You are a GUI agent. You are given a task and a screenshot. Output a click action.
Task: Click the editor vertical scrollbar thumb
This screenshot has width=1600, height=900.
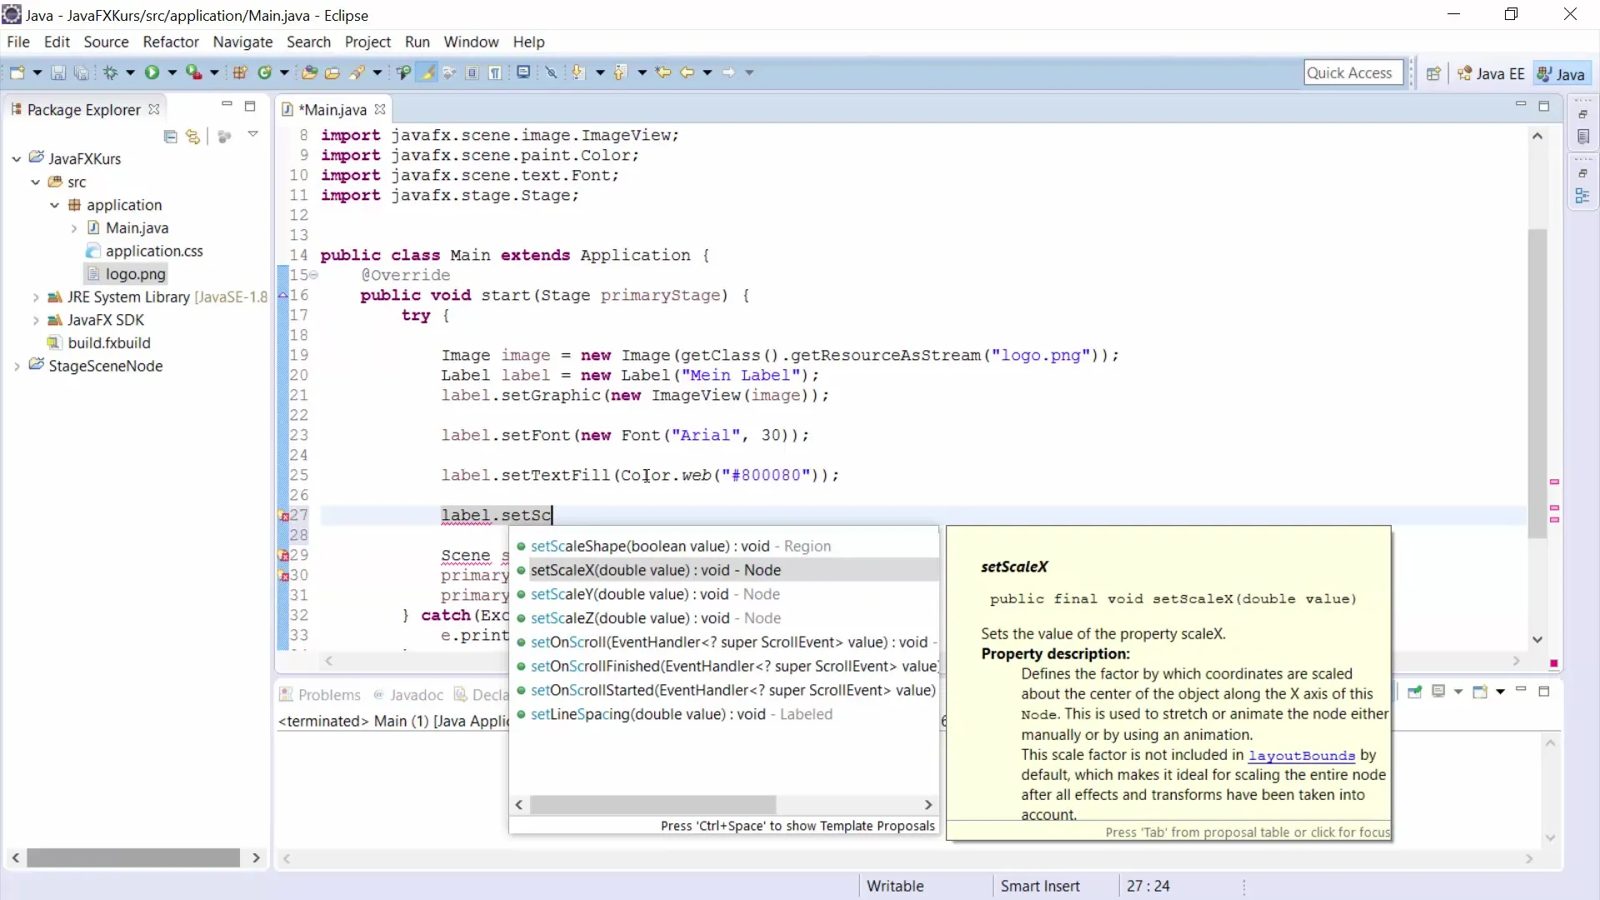[x=1537, y=383]
